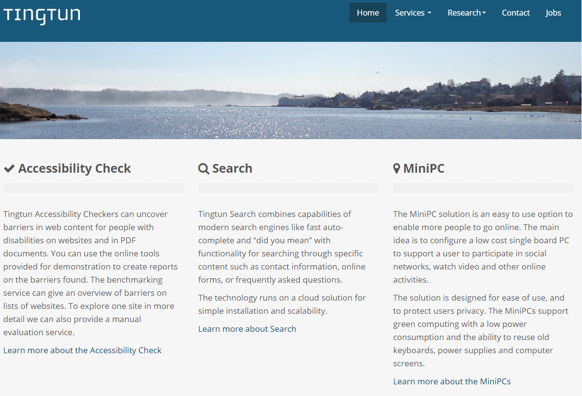Click the Accessibility Check heading text
582x396 pixels.
click(x=75, y=169)
